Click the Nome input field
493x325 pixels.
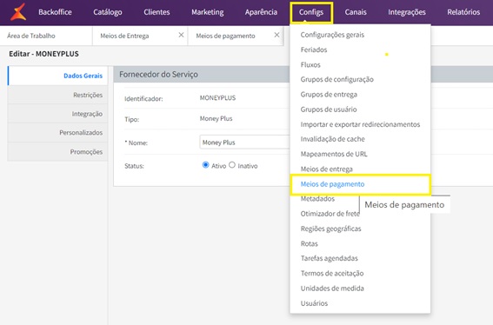tap(244, 143)
